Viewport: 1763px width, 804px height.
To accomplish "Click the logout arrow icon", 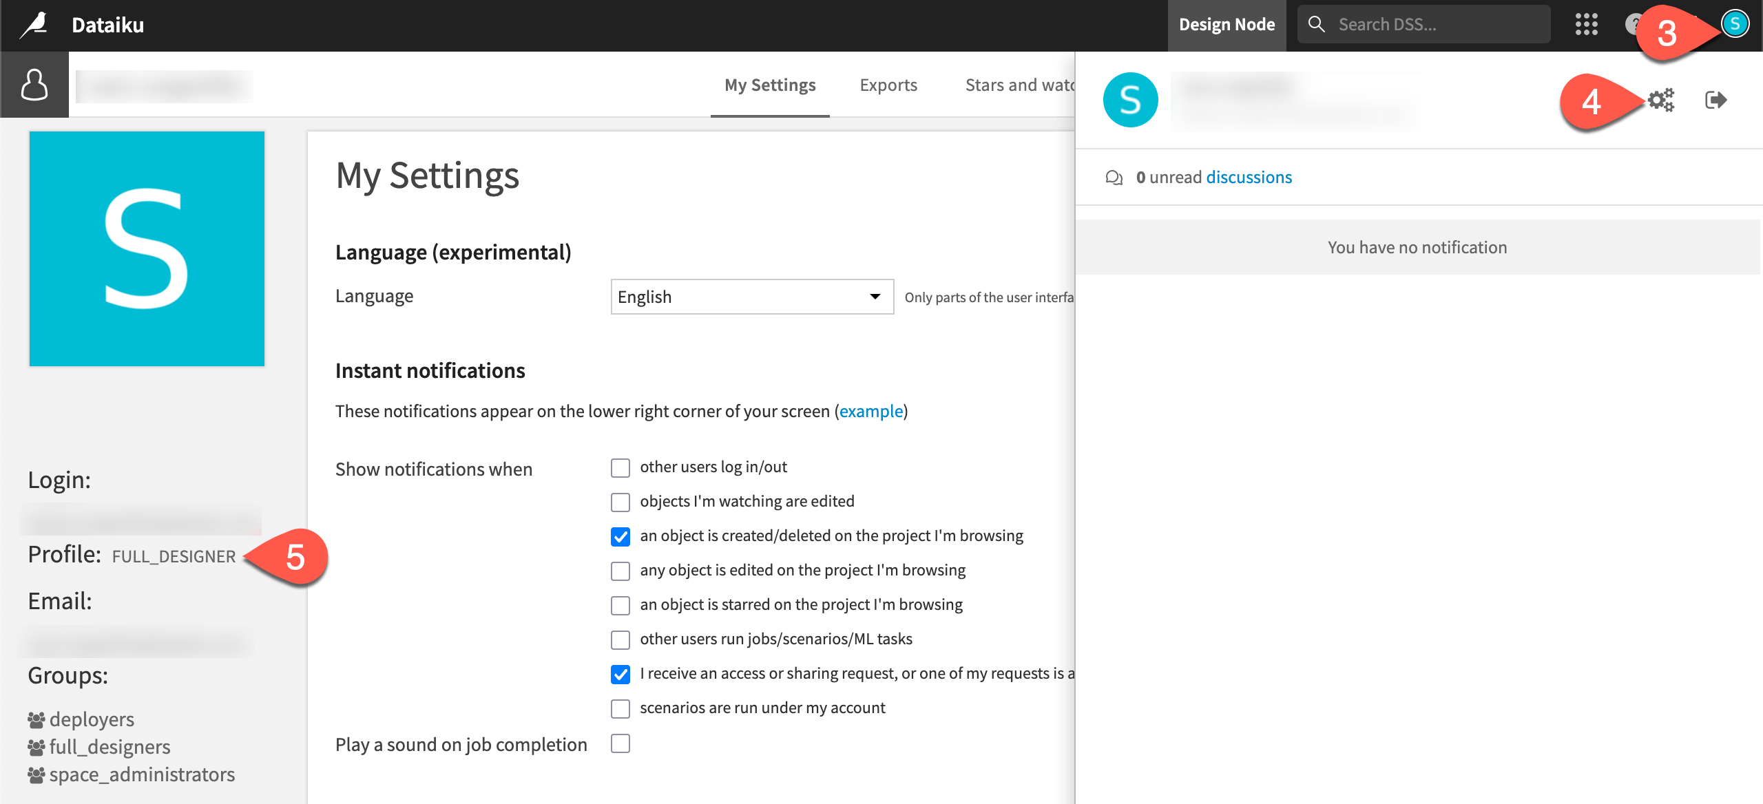I will click(x=1715, y=100).
